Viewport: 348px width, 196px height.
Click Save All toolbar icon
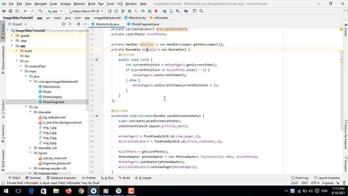10,11
